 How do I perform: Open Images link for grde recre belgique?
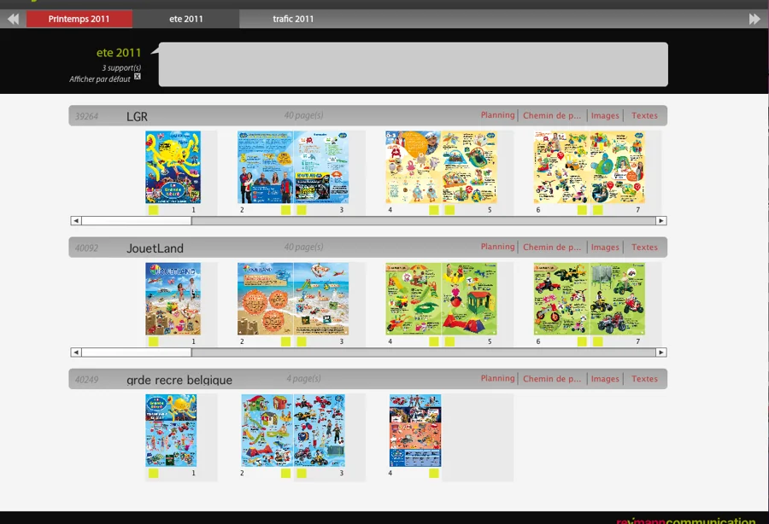[605, 379]
